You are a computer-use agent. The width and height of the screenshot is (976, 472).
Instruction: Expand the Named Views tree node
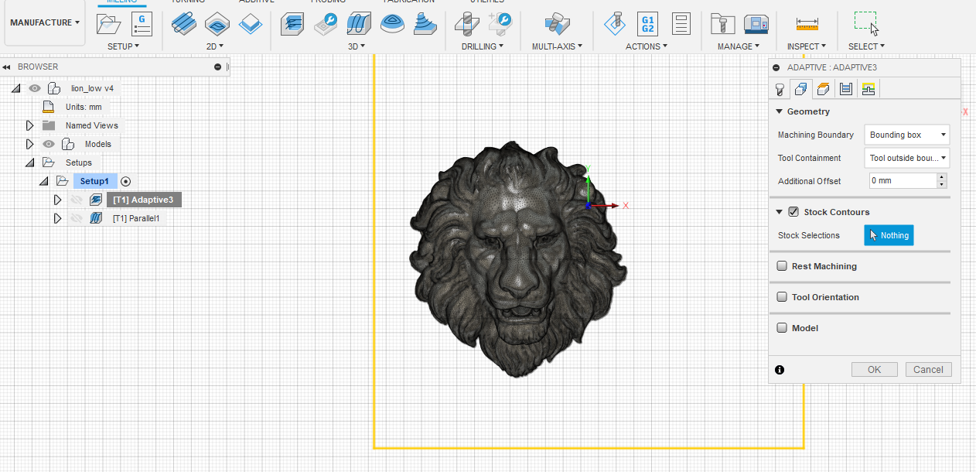tap(30, 125)
